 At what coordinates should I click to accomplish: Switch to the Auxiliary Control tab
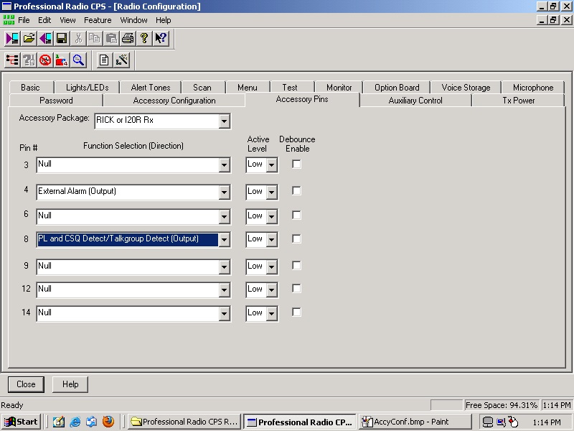[x=415, y=101]
